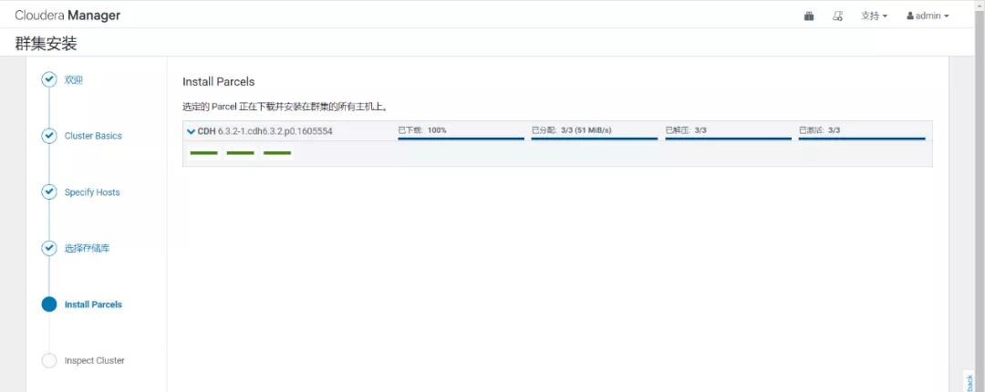Click the 欢迎 step checkmark circle
The image size is (985, 392).
(x=49, y=80)
